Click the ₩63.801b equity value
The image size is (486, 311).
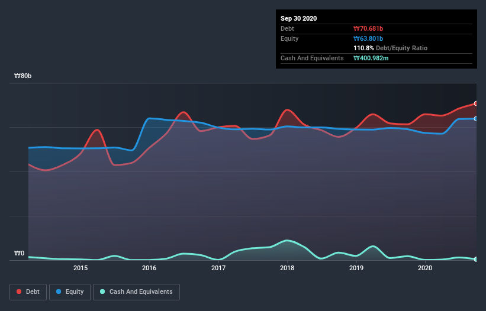pyautogui.click(x=368, y=39)
